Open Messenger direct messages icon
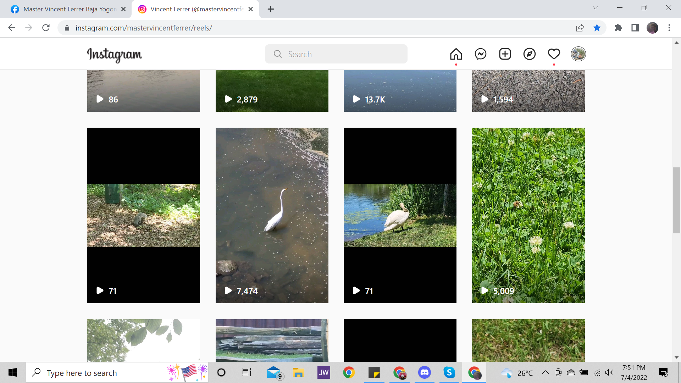Screen dimensions: 681x383 pos(481,54)
